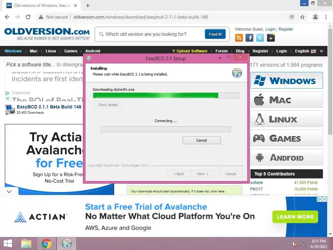Share this page icon in address bar

292,17
